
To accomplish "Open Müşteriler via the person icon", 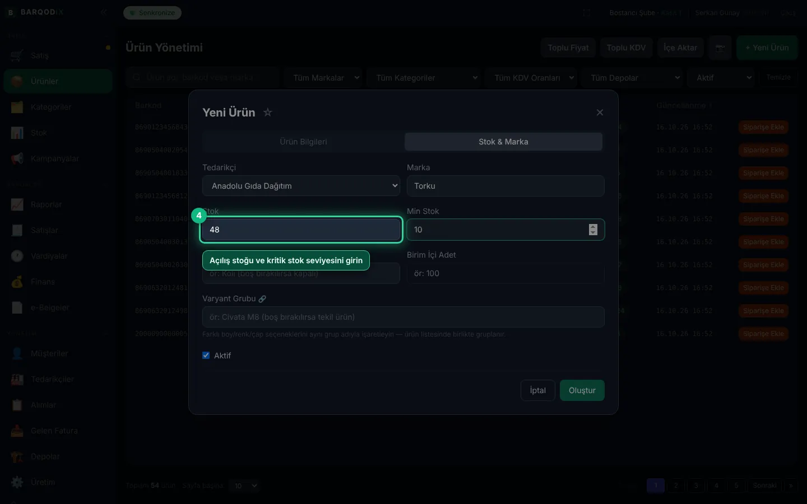I will [x=17, y=353].
